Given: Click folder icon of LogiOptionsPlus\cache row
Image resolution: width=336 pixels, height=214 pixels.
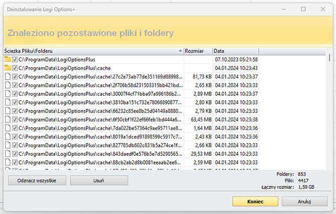Looking at the screenshot, I should [8, 68].
